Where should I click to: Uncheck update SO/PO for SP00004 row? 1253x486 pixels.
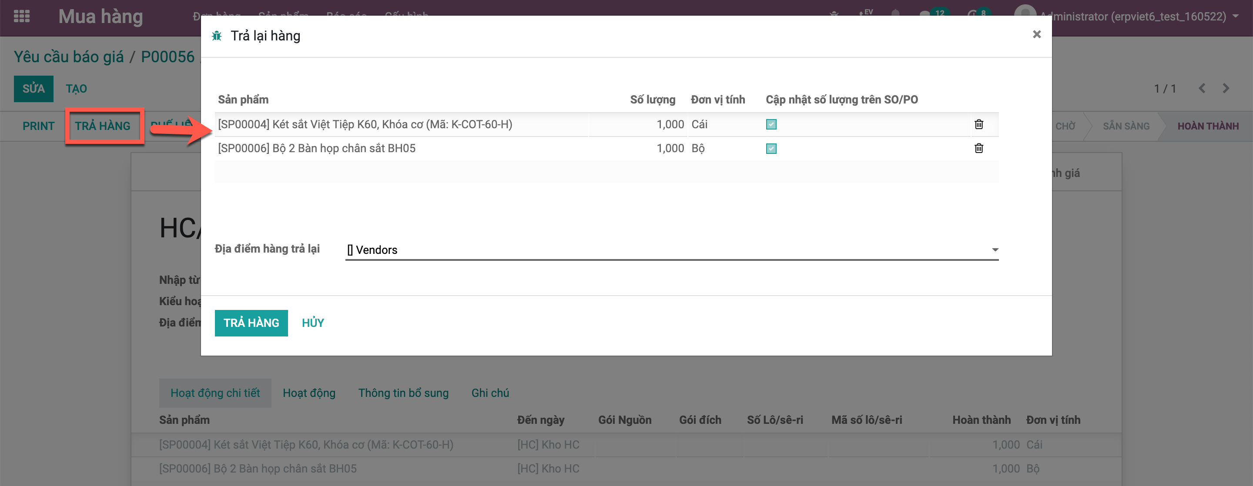[x=771, y=124]
